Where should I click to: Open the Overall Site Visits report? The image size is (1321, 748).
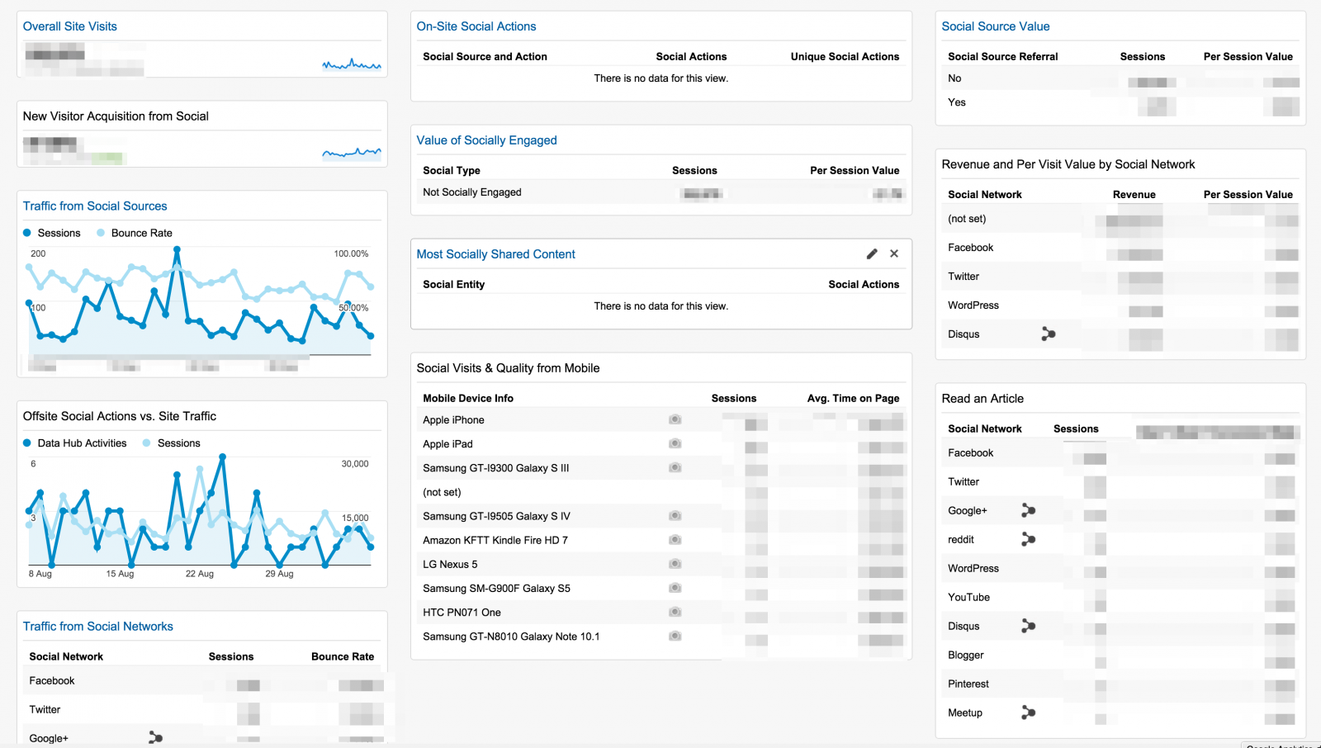point(70,26)
